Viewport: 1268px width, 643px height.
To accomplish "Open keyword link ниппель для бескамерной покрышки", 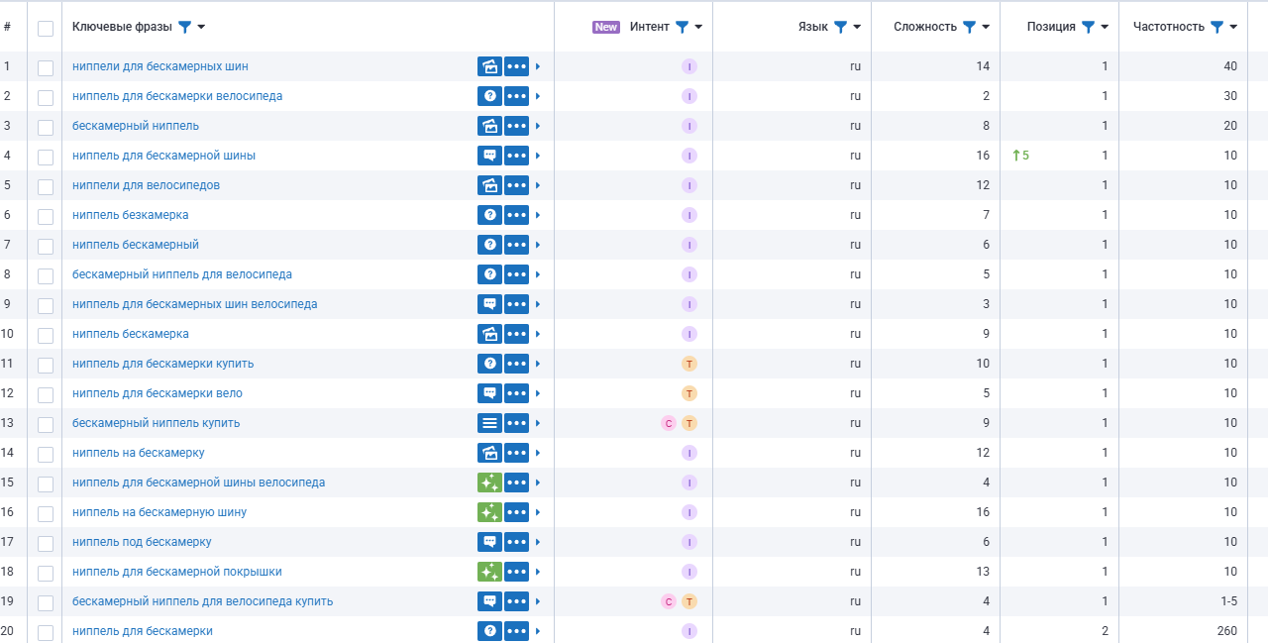I will [177, 572].
